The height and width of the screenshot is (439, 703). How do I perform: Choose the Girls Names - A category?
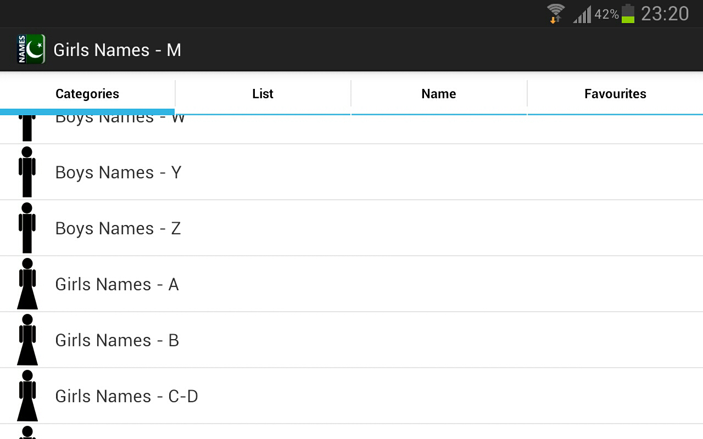117,284
